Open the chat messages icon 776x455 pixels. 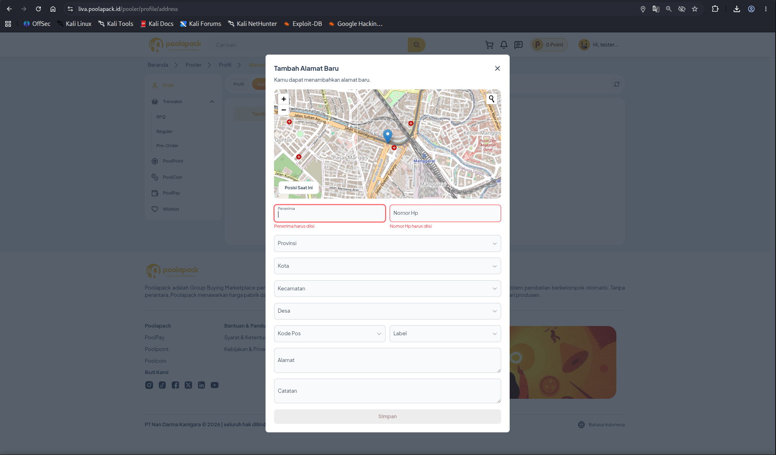click(x=519, y=45)
